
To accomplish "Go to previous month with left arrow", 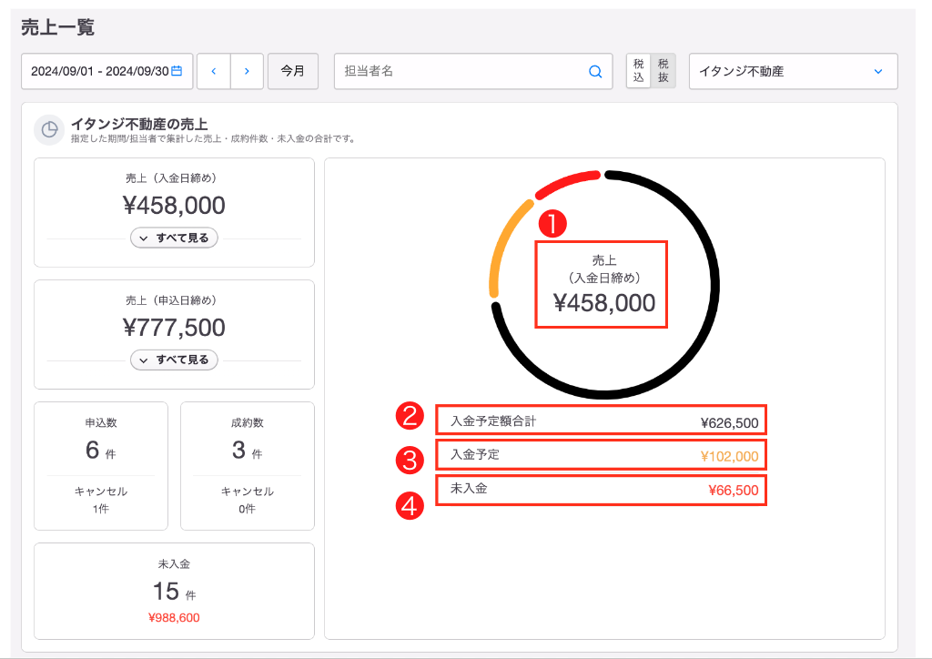I will click(x=213, y=71).
